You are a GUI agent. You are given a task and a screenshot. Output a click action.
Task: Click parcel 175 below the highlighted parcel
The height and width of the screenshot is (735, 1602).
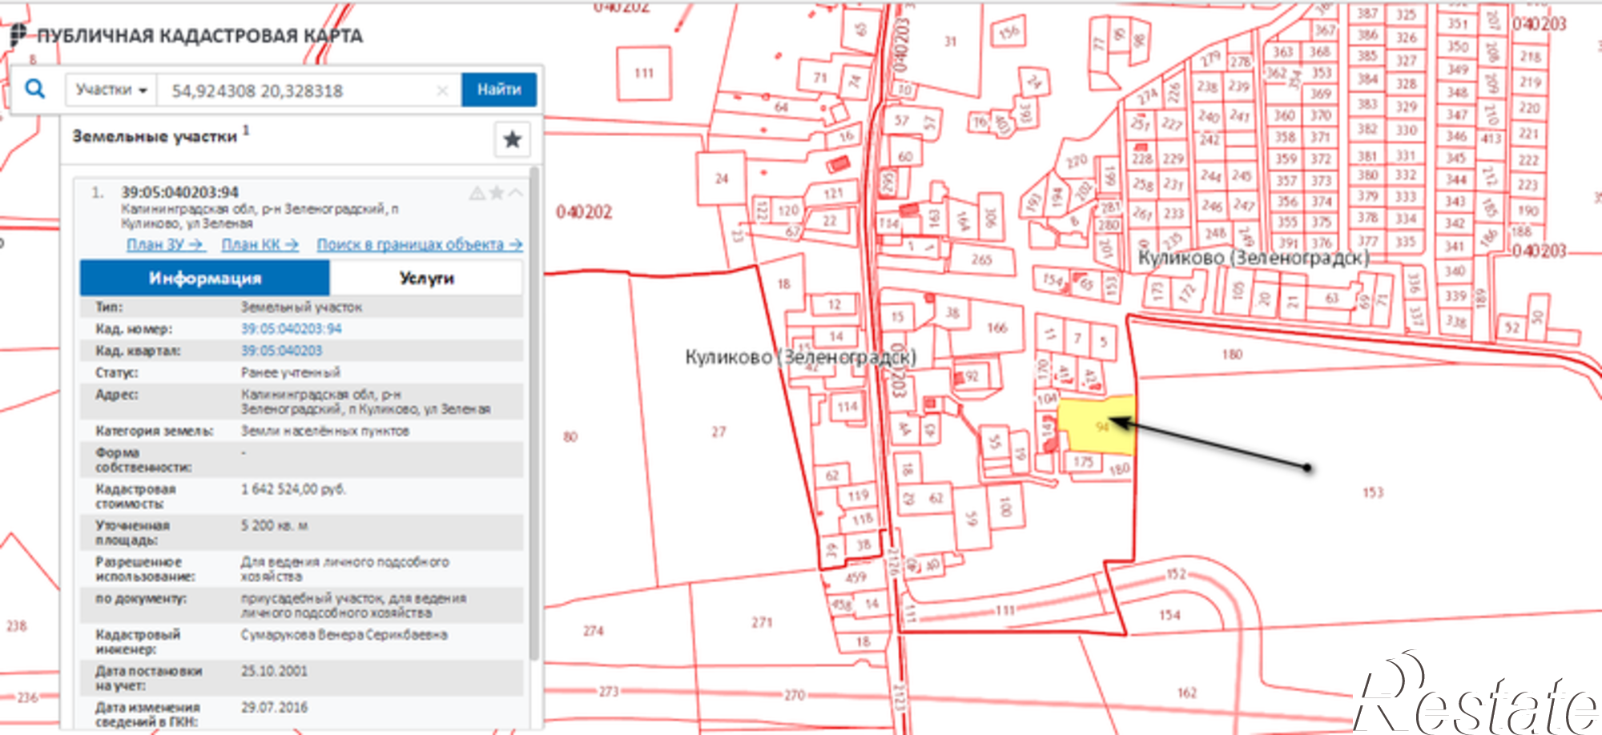click(x=1083, y=462)
